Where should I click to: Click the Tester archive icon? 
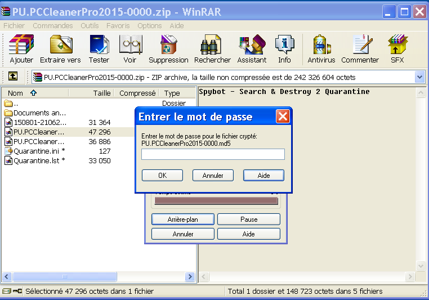(x=99, y=44)
